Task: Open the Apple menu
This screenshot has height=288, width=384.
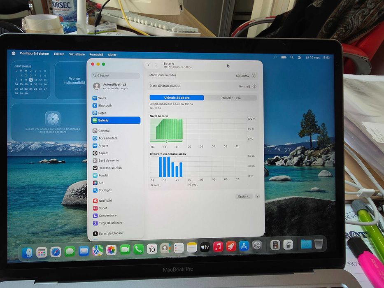Action: [x=14, y=53]
